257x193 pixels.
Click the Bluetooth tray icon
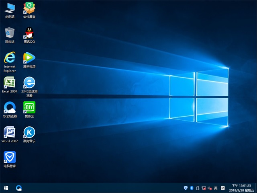click(192, 188)
